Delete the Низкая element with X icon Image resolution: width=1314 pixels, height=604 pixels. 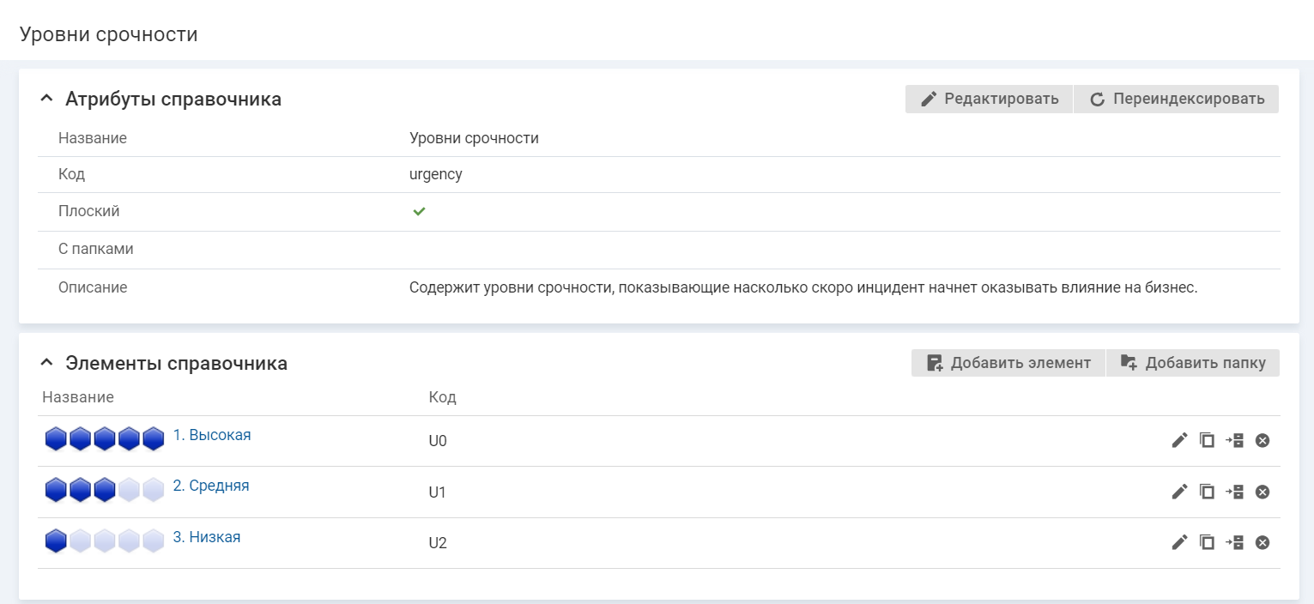coord(1263,542)
